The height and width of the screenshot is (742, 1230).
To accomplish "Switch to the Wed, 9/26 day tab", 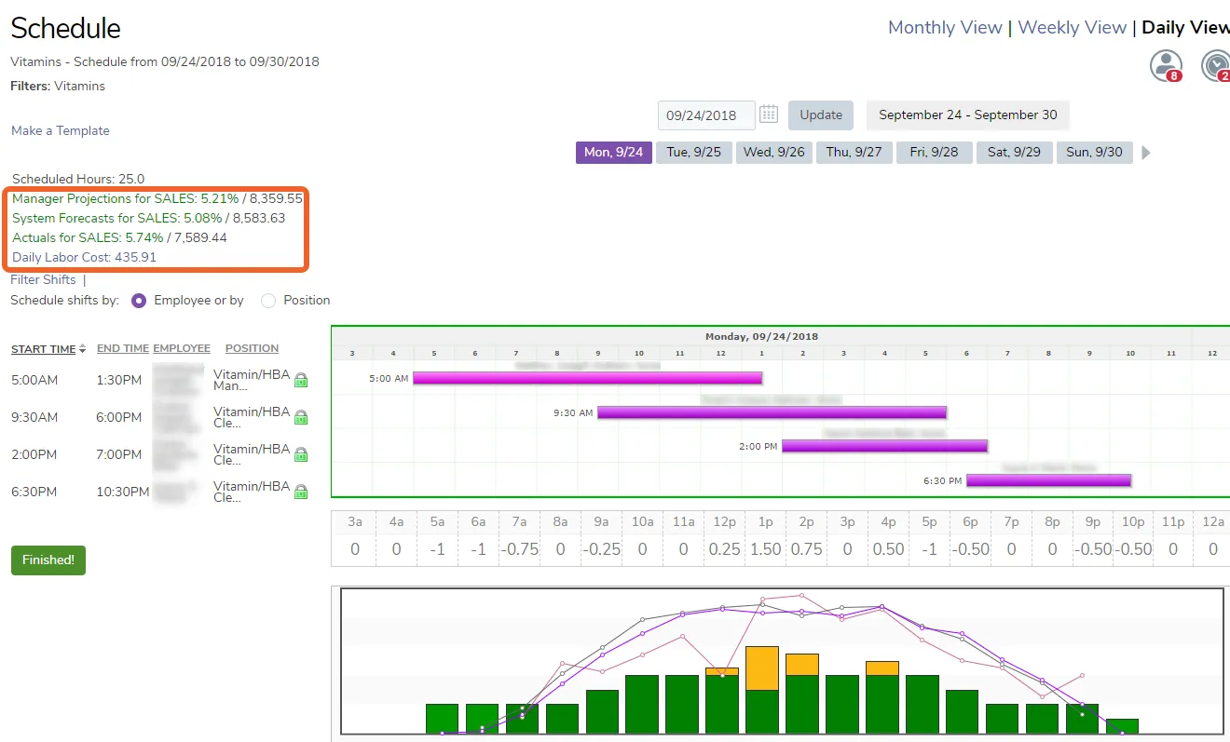I will coord(773,153).
